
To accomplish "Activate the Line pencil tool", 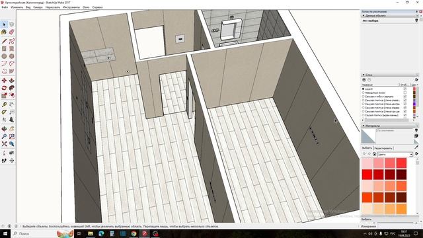I will [4, 41].
